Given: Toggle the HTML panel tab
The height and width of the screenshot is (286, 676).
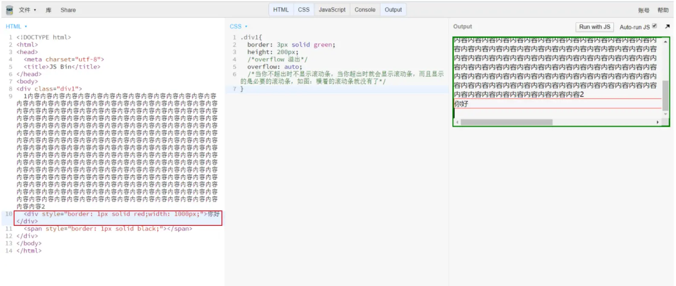Looking at the screenshot, I should [x=281, y=9].
